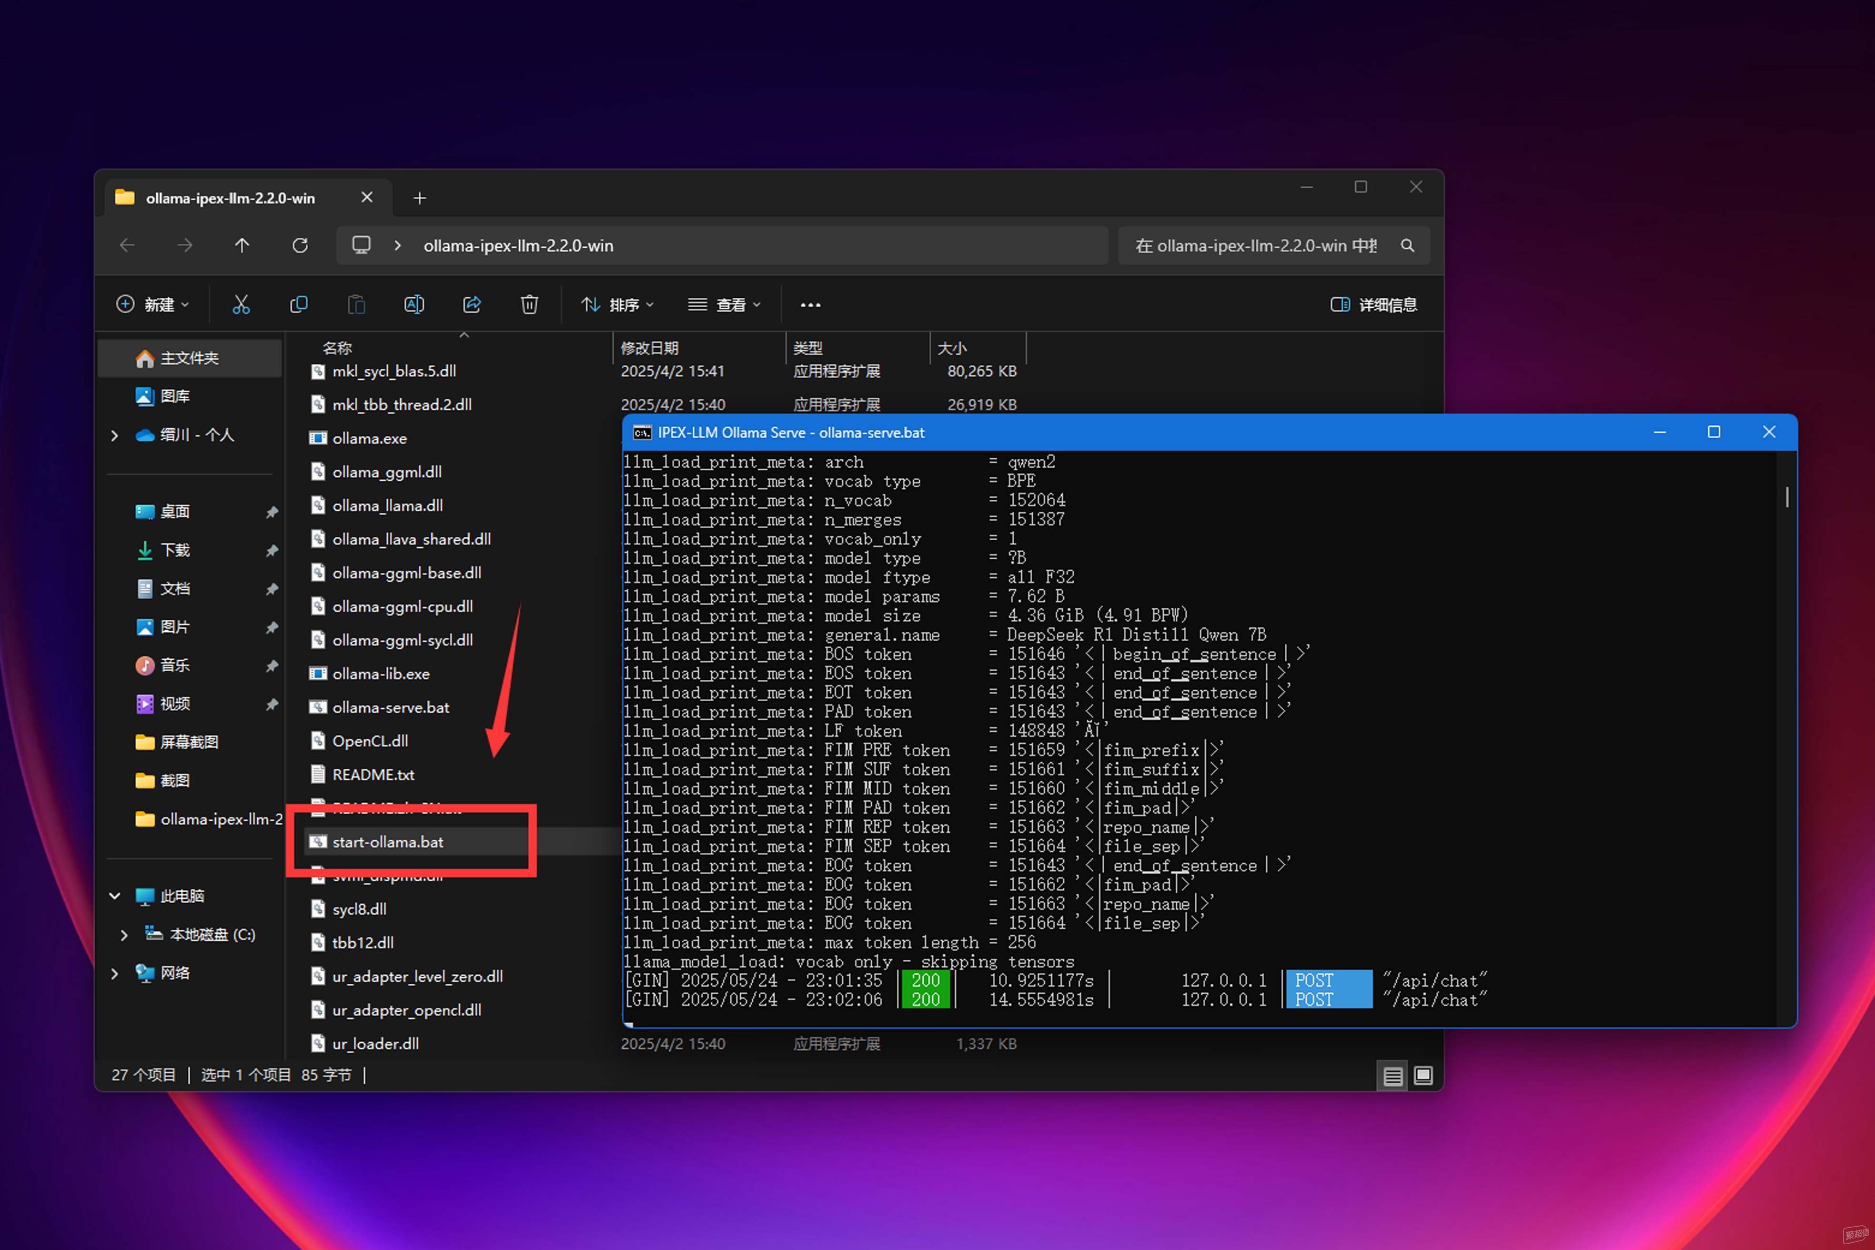This screenshot has height=1250, width=1875.
Task: Select the file sycl8.dll
Action: point(359,909)
